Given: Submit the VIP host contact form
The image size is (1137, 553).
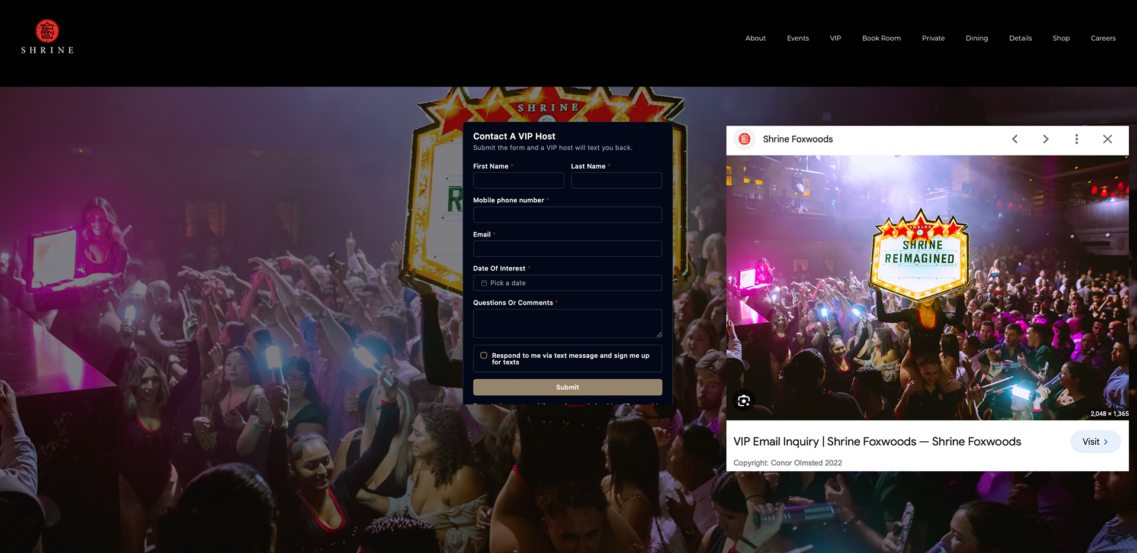Looking at the screenshot, I should [567, 387].
